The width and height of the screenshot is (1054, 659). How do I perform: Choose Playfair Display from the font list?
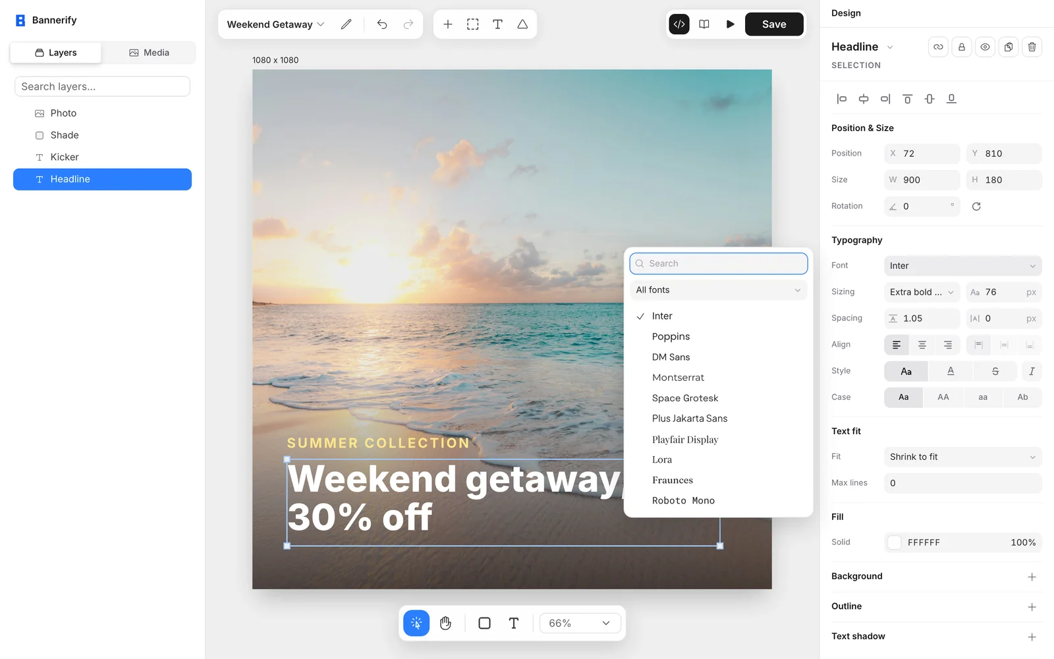tap(718, 440)
